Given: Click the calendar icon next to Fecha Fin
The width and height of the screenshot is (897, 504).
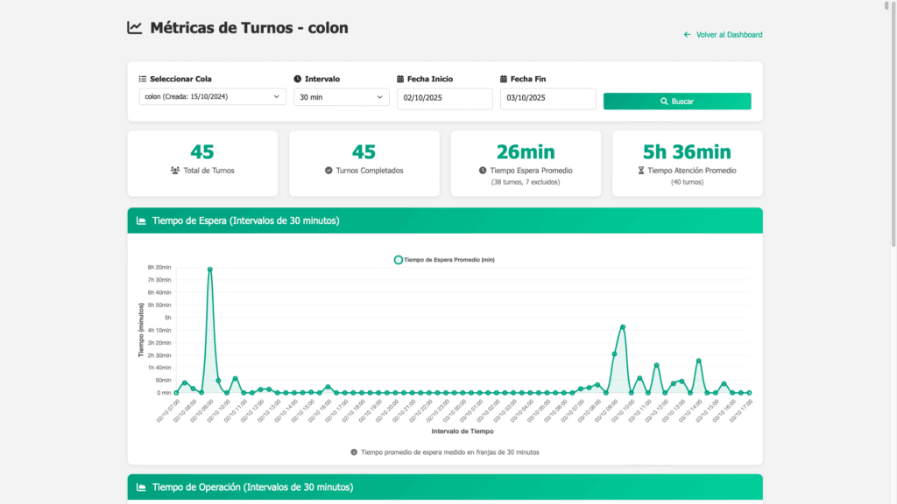Looking at the screenshot, I should [504, 79].
